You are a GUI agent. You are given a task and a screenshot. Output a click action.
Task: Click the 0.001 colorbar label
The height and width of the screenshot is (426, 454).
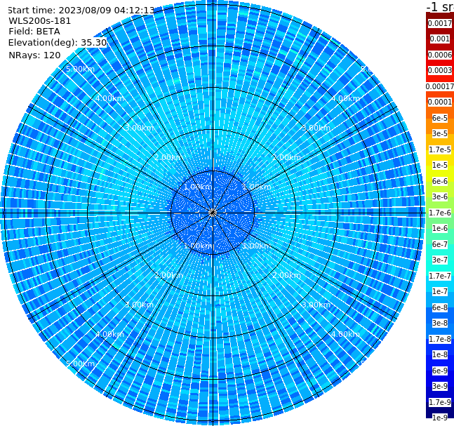pyautogui.click(x=440, y=39)
